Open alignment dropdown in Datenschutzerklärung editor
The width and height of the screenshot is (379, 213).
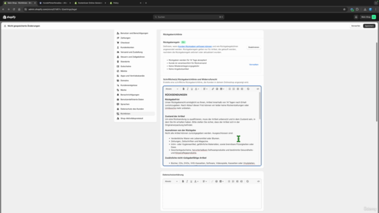[x=205, y=182]
